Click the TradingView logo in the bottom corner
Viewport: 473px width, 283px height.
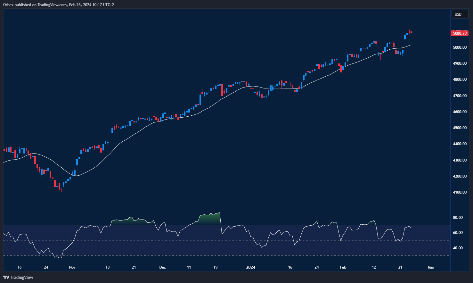point(18,277)
